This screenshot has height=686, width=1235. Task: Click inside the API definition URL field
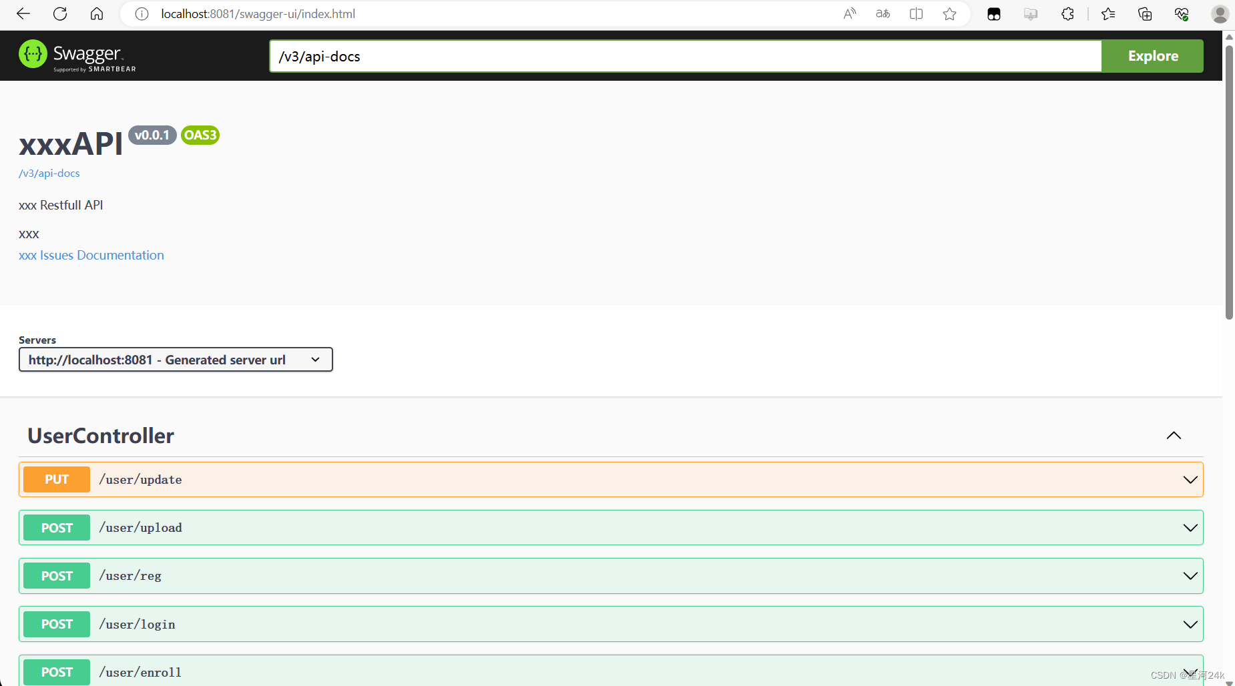point(668,56)
